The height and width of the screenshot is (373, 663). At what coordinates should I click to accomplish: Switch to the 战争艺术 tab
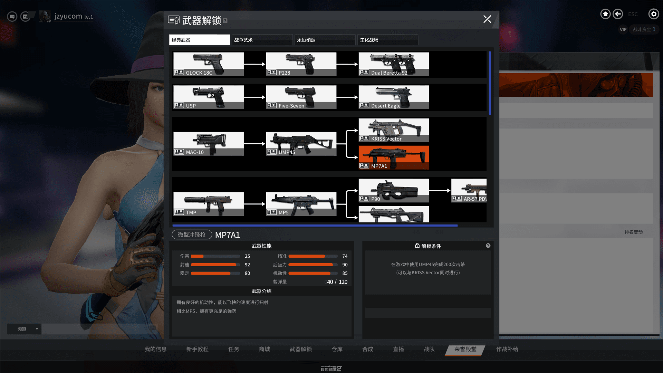click(x=262, y=40)
